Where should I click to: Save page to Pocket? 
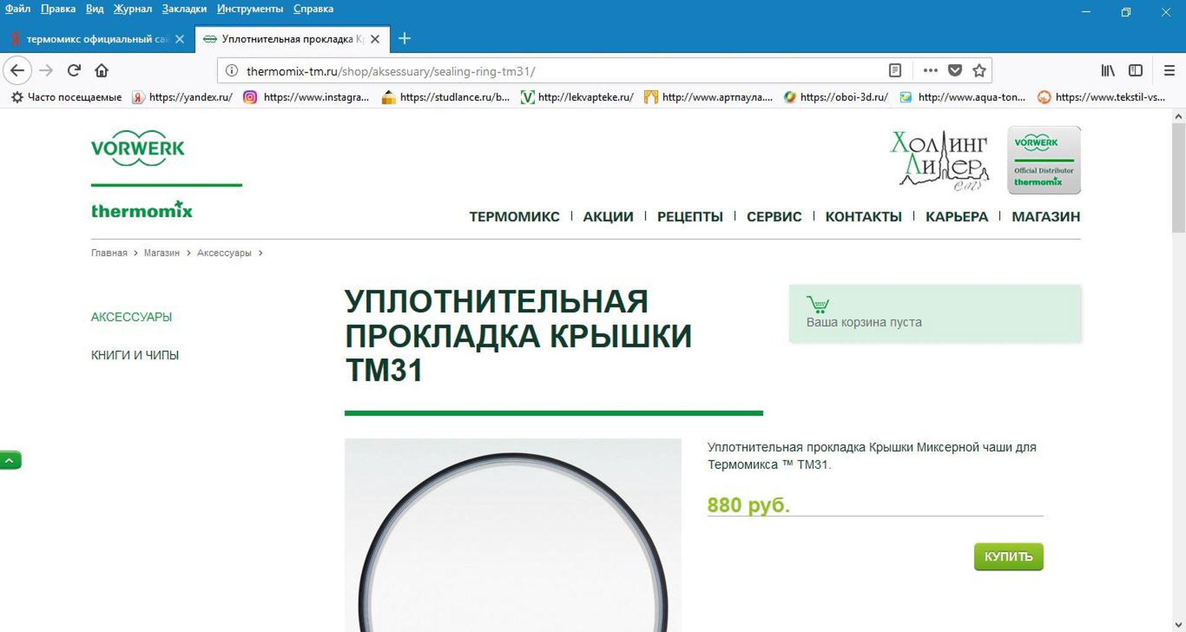click(x=955, y=70)
